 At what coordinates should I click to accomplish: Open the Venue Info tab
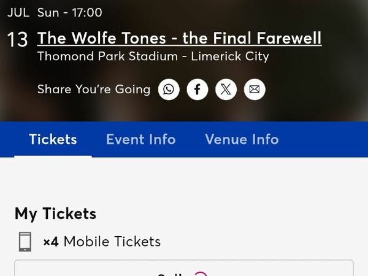(242, 139)
